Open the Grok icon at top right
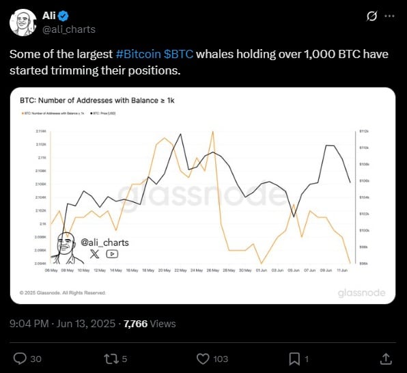 pyautogui.click(x=371, y=16)
